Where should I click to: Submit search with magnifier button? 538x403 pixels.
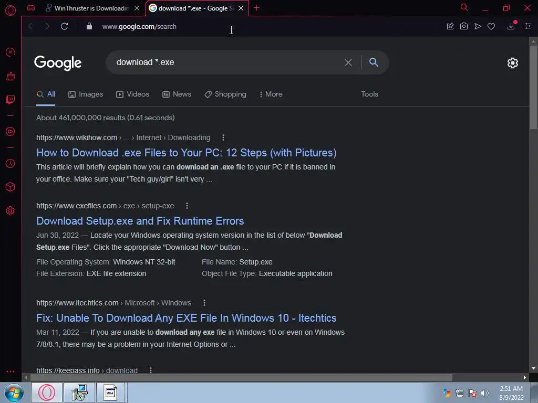point(374,62)
